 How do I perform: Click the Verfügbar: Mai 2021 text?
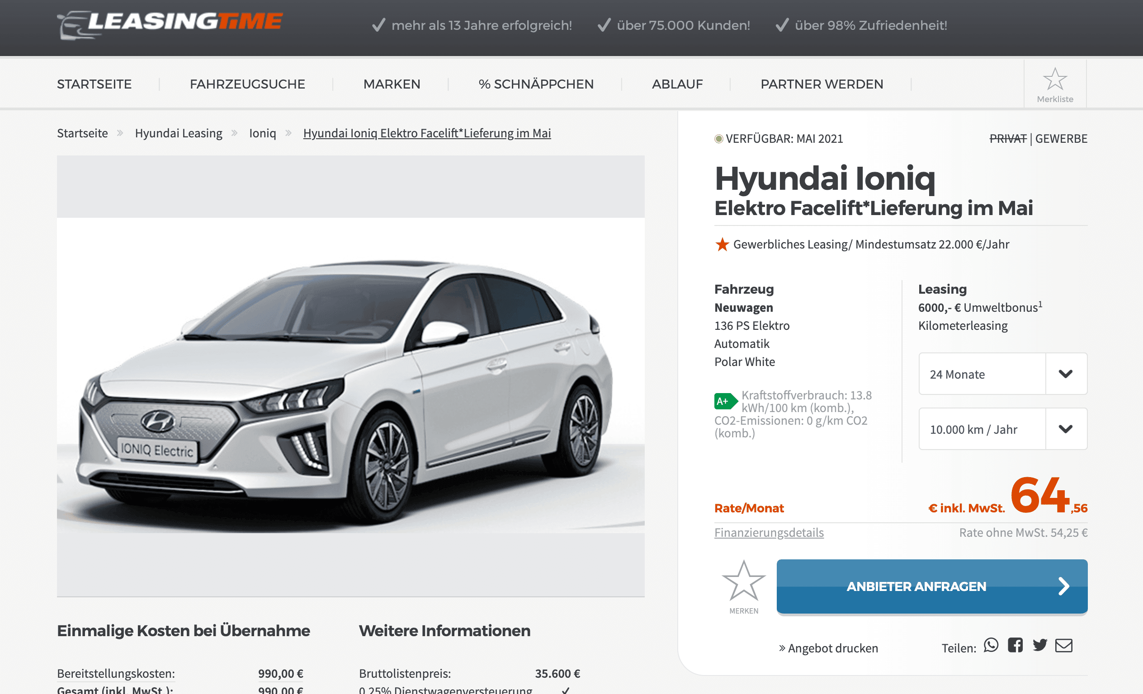pyautogui.click(x=784, y=139)
